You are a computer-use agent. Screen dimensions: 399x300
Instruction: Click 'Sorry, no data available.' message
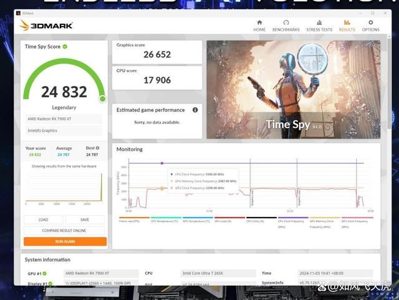click(157, 122)
